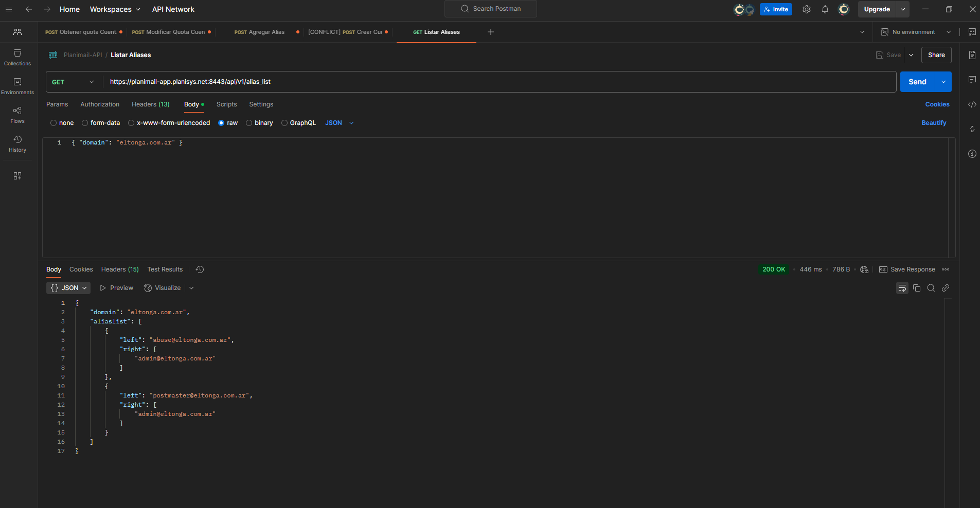980x508 pixels.
Task: Open the History sidebar panel
Action: point(17,144)
